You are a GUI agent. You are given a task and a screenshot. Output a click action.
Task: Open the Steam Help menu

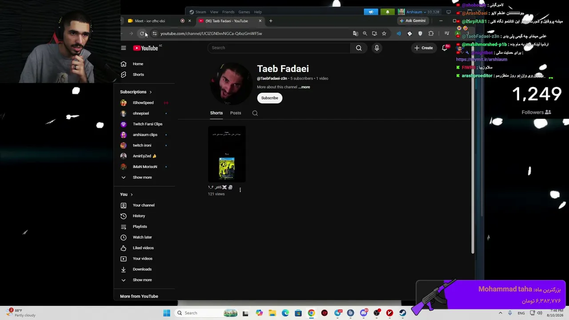tap(258, 12)
